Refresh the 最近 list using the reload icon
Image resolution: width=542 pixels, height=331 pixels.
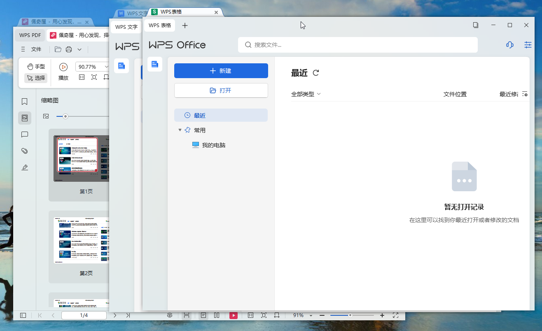(x=316, y=73)
